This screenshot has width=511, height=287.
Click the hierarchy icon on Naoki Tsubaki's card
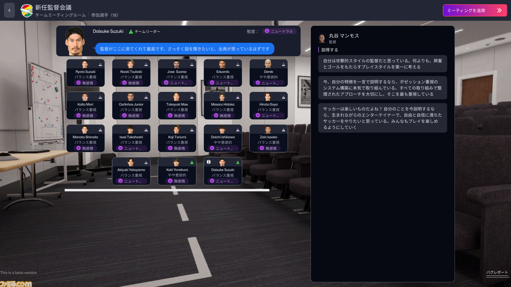click(146, 64)
